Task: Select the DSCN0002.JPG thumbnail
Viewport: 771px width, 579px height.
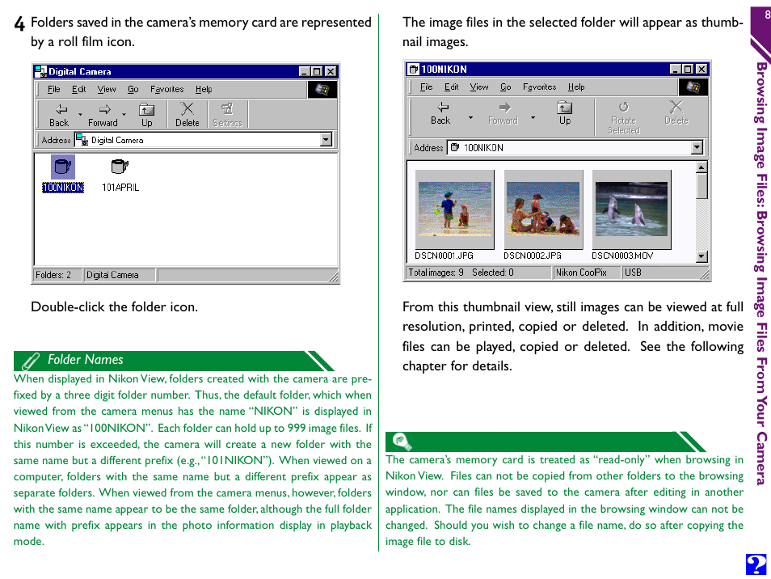Action: tap(542, 209)
